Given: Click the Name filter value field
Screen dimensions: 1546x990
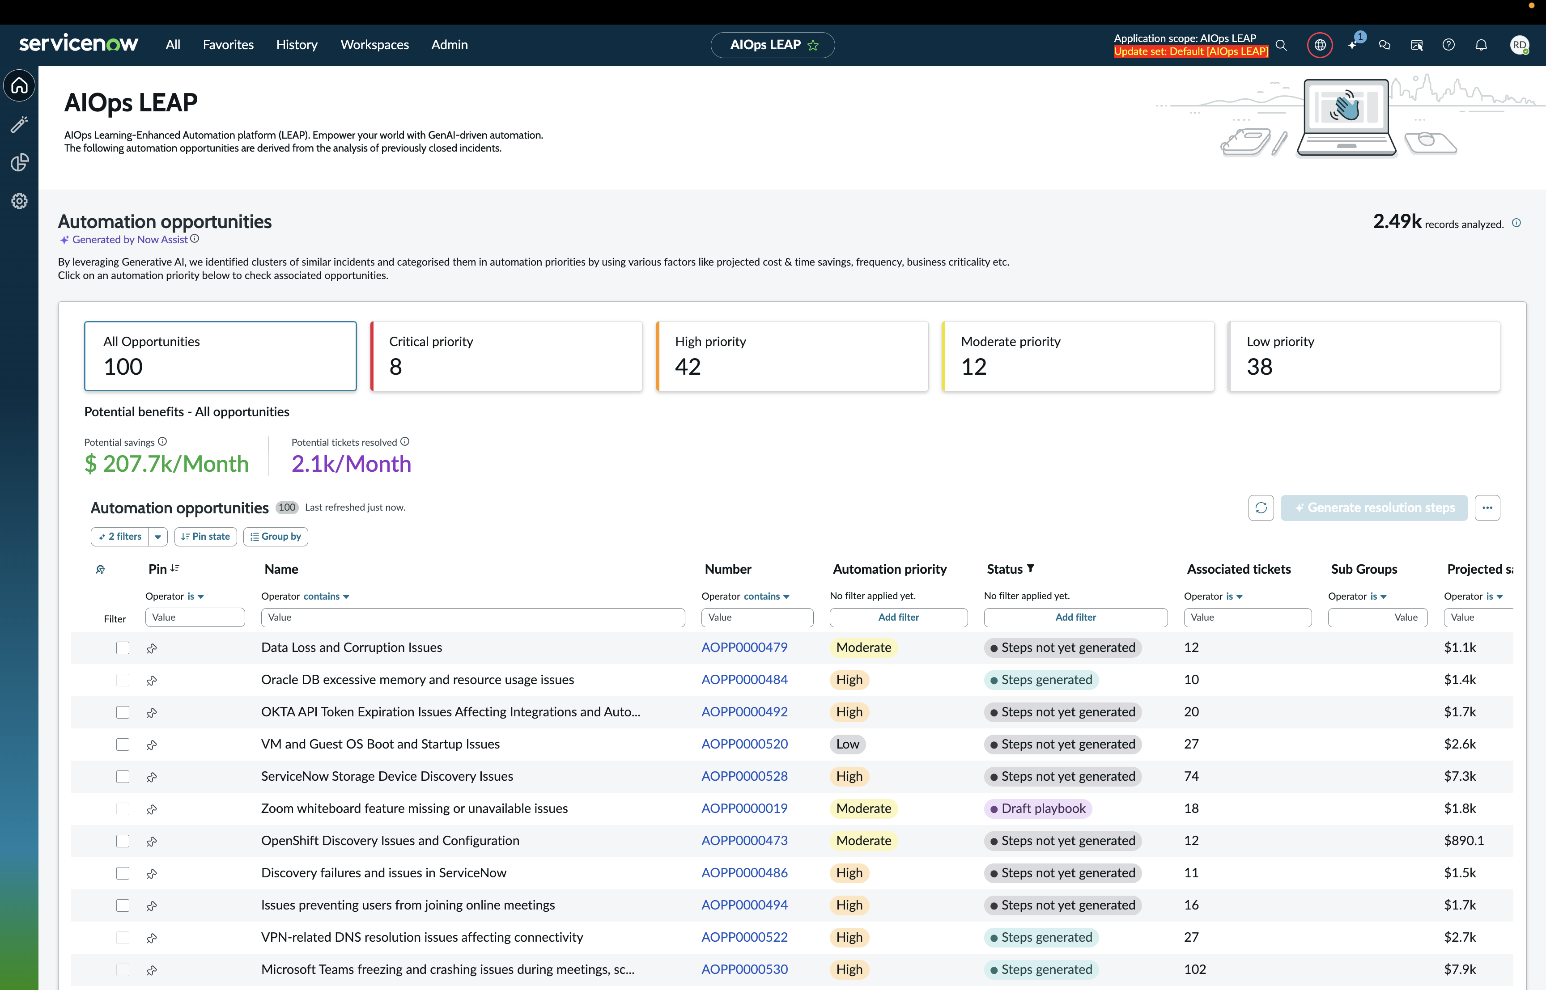Looking at the screenshot, I should pos(473,617).
